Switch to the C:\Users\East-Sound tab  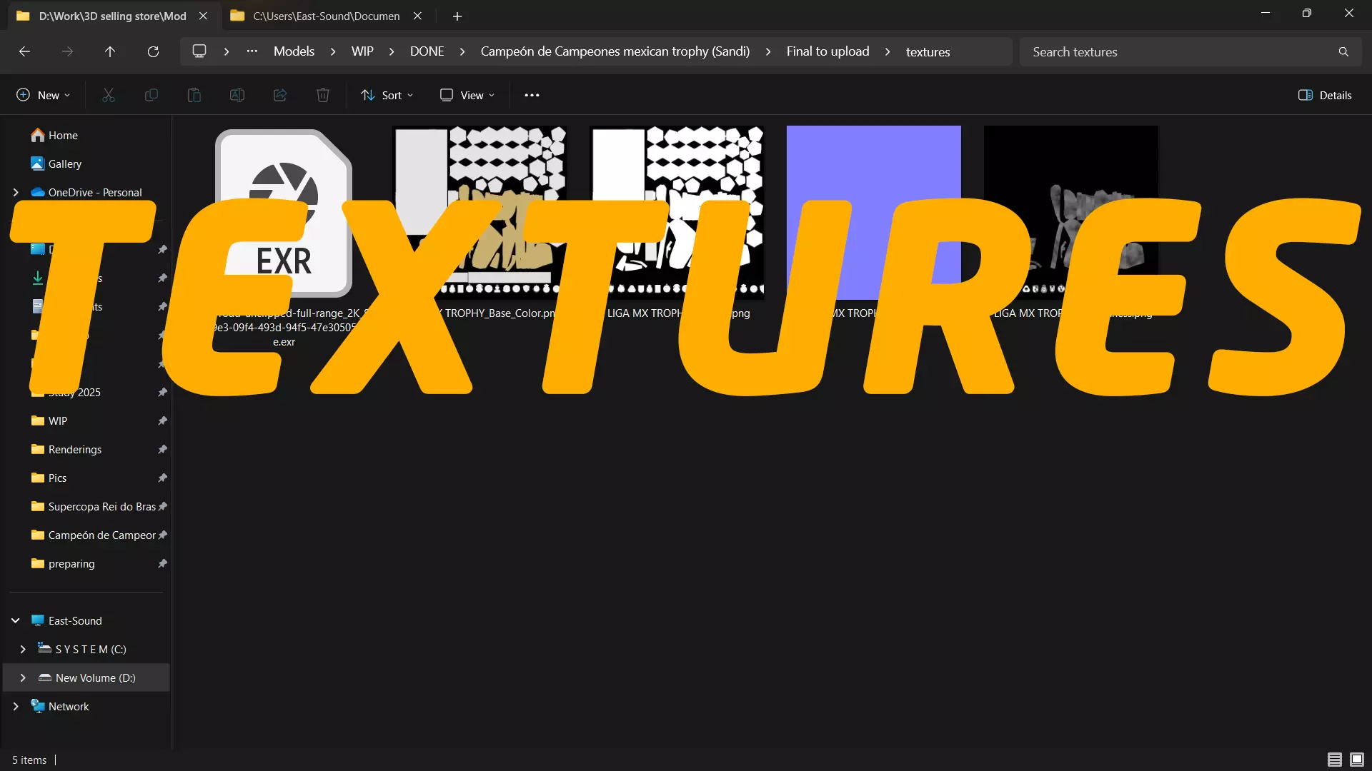(x=326, y=16)
